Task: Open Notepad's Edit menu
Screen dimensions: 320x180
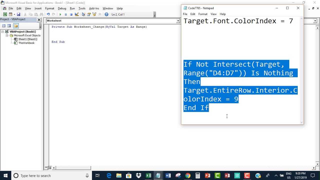Action: point(193,14)
